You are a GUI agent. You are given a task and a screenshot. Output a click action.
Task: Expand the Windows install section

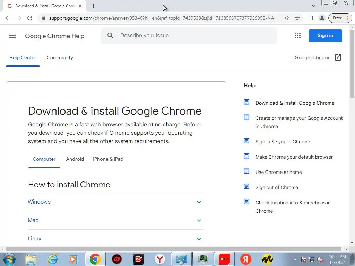[115, 202]
